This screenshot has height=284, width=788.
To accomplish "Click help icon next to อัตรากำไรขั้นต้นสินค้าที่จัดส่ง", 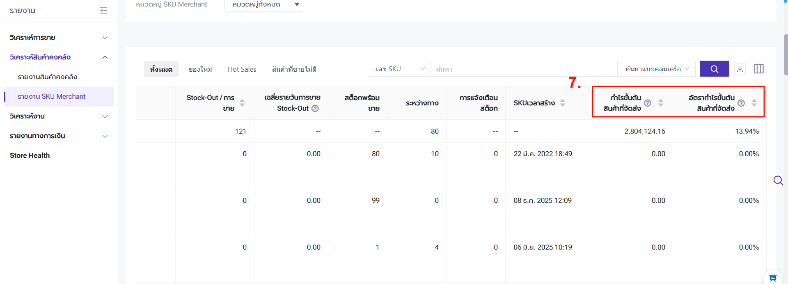I will (x=741, y=103).
